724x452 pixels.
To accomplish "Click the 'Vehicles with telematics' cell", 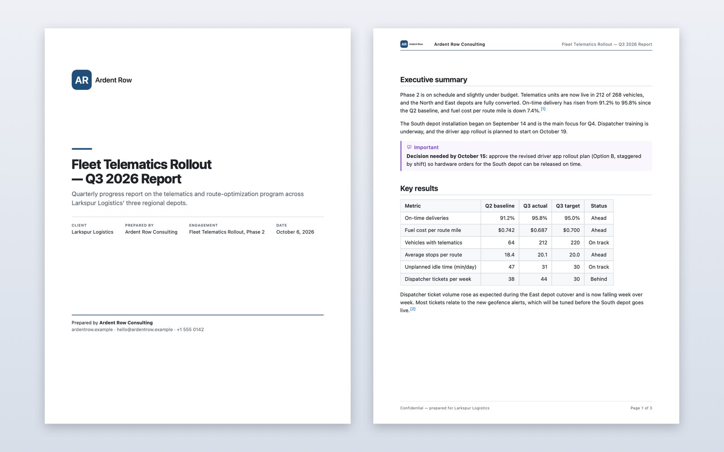I will click(x=440, y=243).
